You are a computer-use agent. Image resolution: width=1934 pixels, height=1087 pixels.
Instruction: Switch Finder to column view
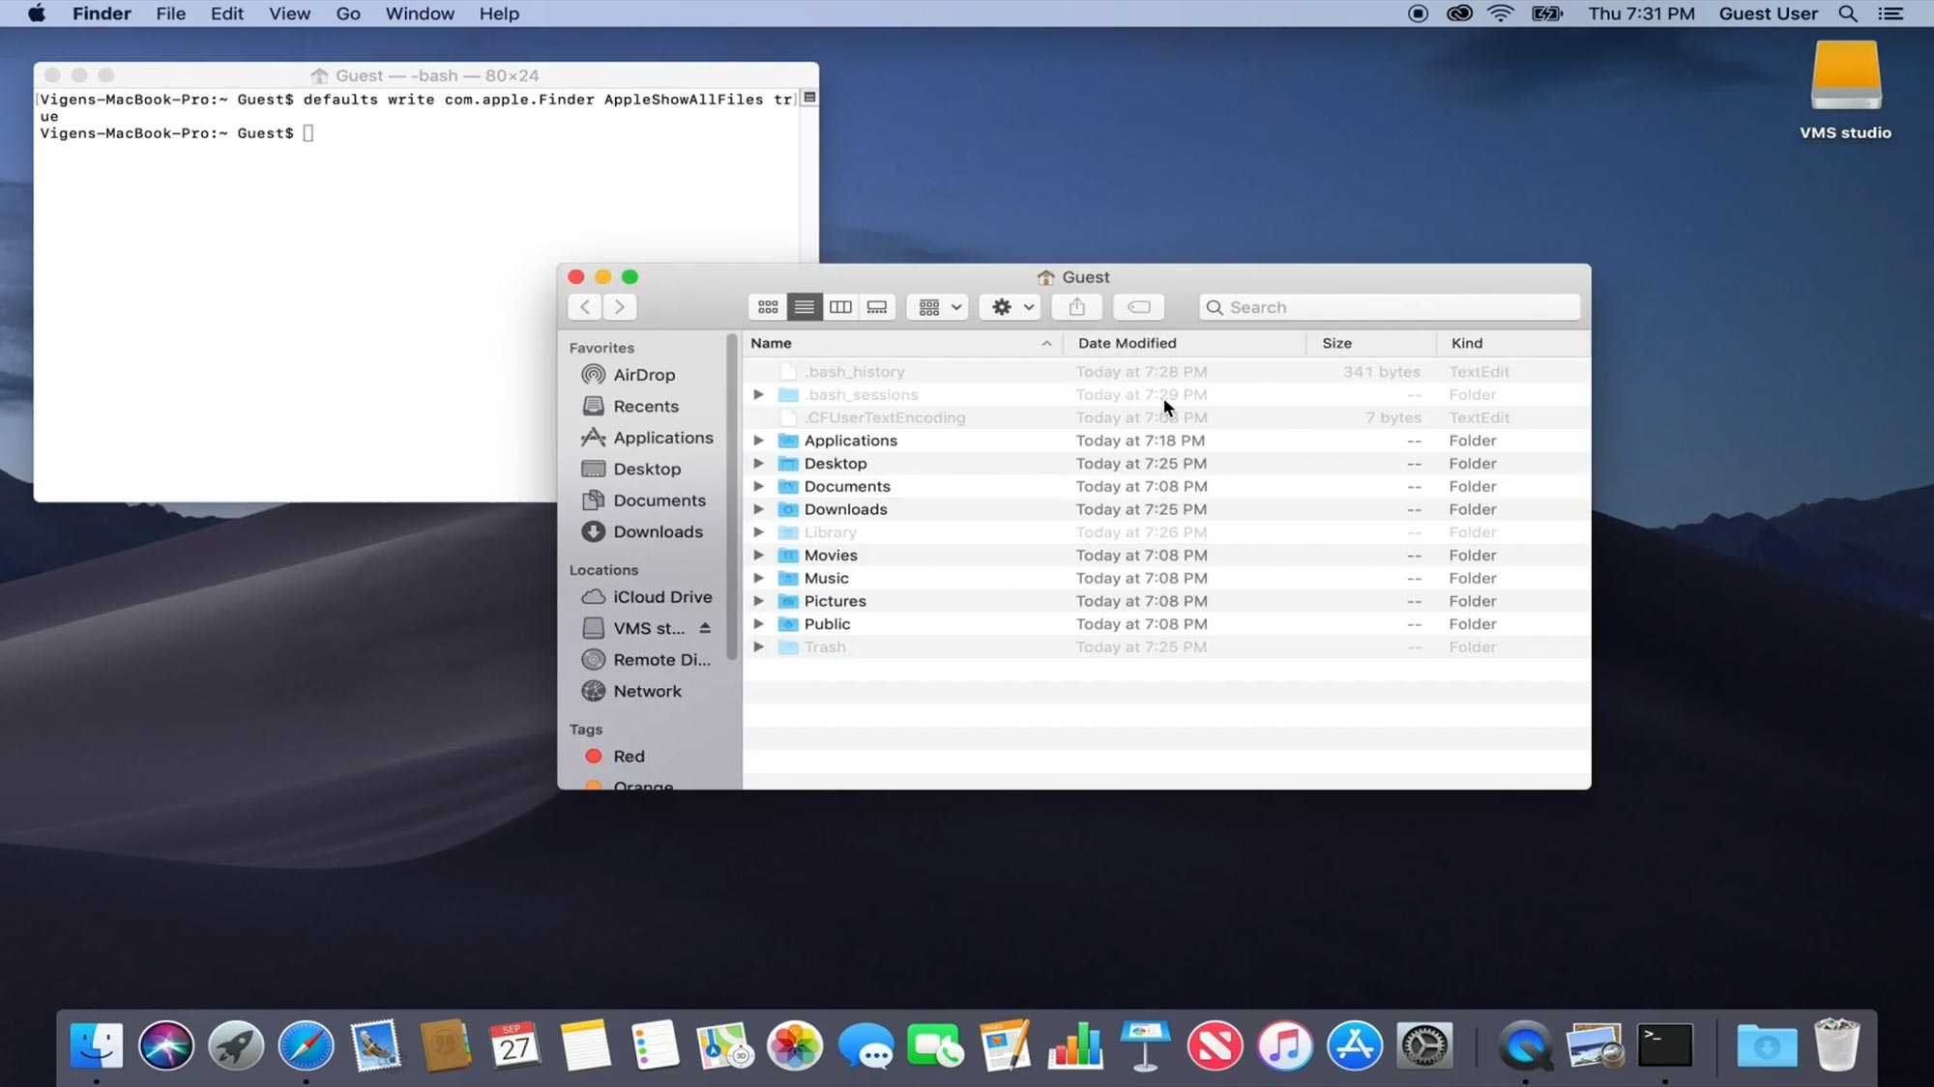pyautogui.click(x=840, y=307)
